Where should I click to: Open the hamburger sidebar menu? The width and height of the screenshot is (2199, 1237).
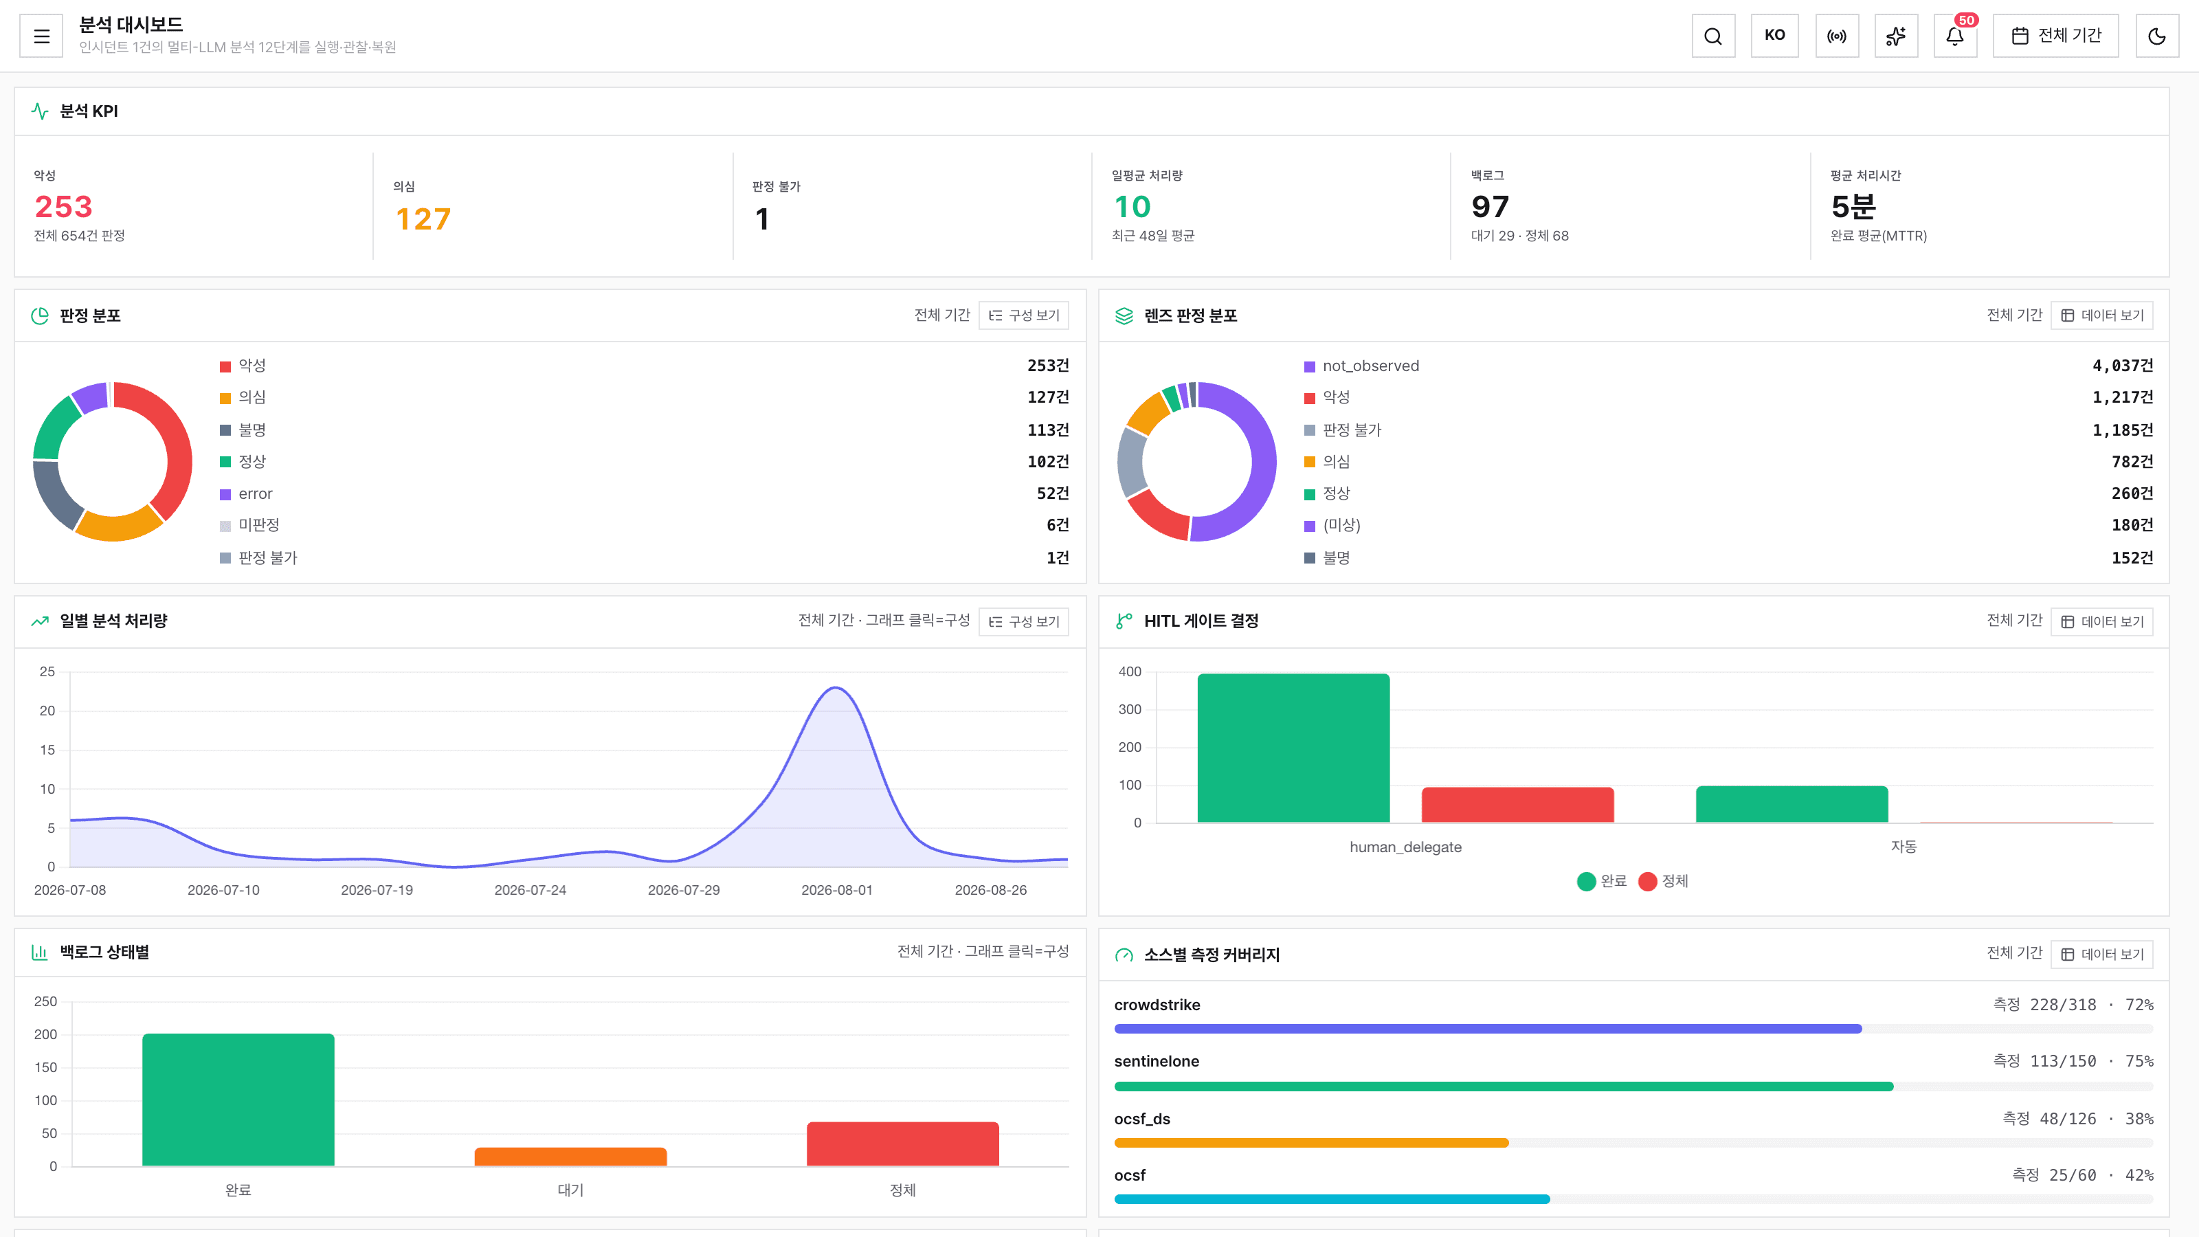click(41, 36)
